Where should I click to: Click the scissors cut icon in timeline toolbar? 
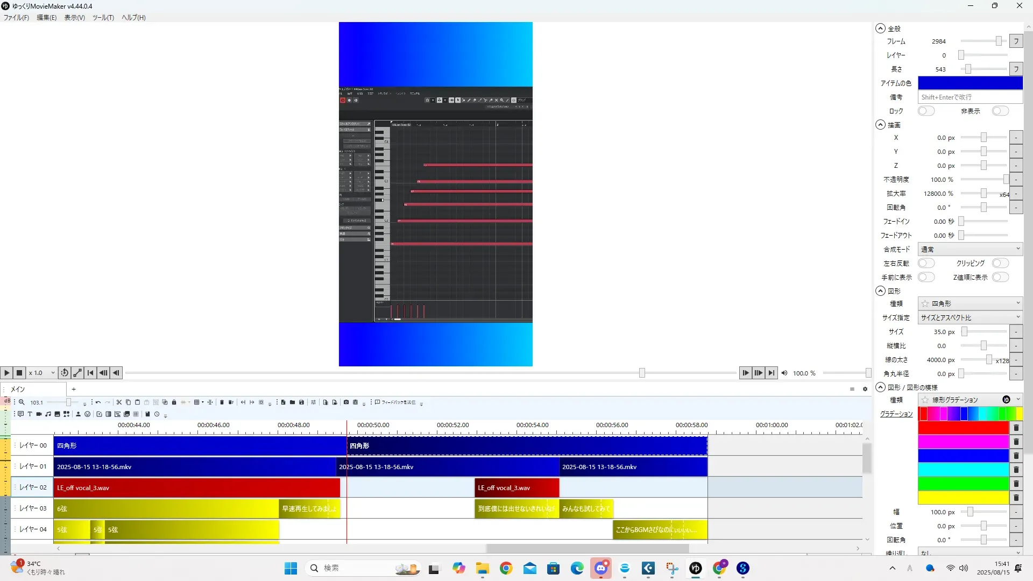coord(119,402)
